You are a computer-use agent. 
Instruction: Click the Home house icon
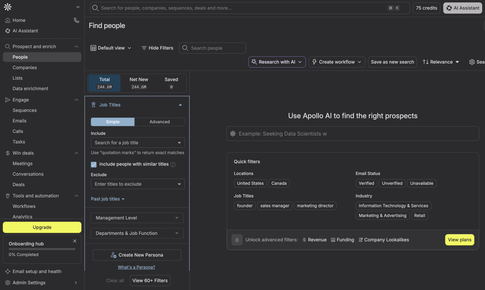point(8,20)
